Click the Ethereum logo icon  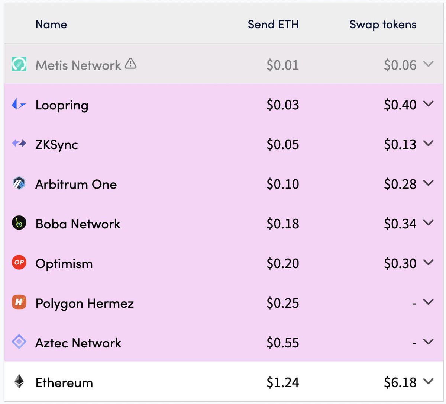coord(19,381)
